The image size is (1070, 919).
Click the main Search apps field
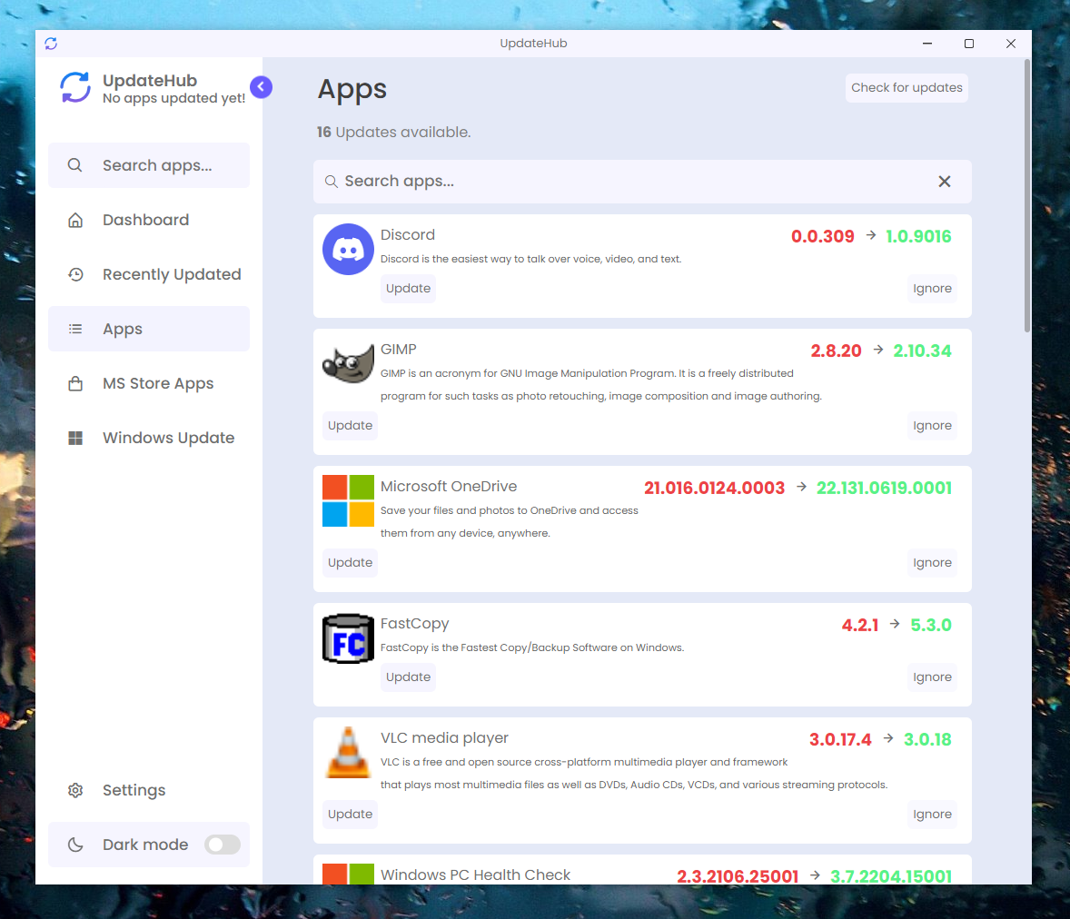tap(642, 182)
